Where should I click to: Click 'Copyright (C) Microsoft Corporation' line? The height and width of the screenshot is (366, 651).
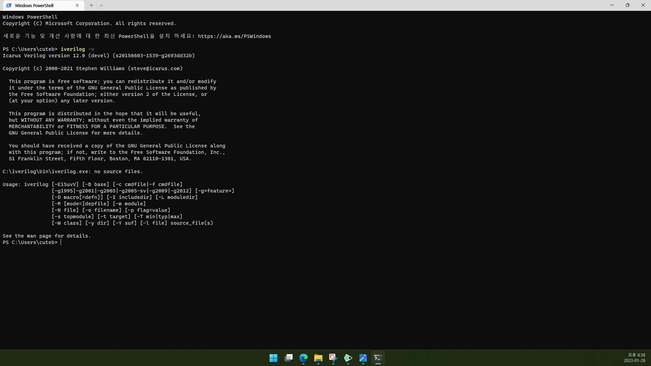click(90, 23)
